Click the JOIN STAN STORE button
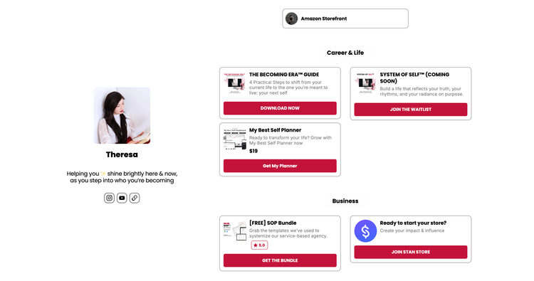Image resolution: width=534 pixels, height=281 pixels. (x=411, y=252)
